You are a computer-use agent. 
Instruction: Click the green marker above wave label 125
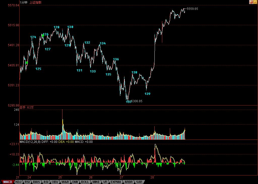pos(27,63)
